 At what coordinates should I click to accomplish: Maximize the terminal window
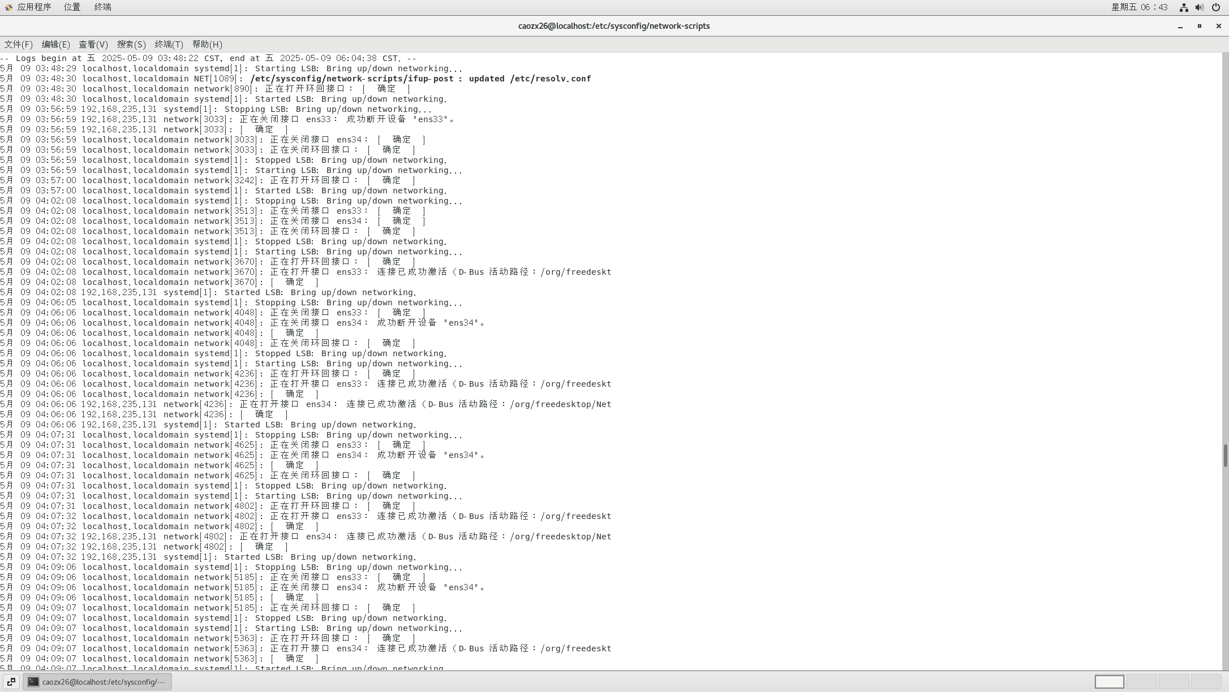tap(1199, 26)
